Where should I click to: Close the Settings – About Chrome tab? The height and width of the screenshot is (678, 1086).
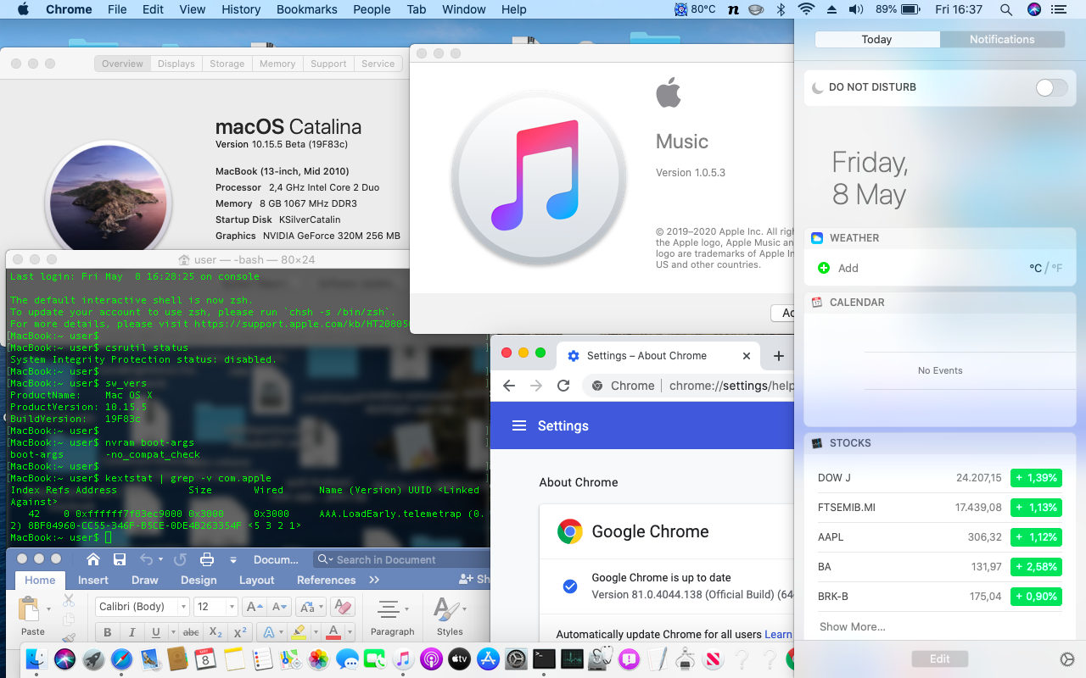tap(747, 356)
